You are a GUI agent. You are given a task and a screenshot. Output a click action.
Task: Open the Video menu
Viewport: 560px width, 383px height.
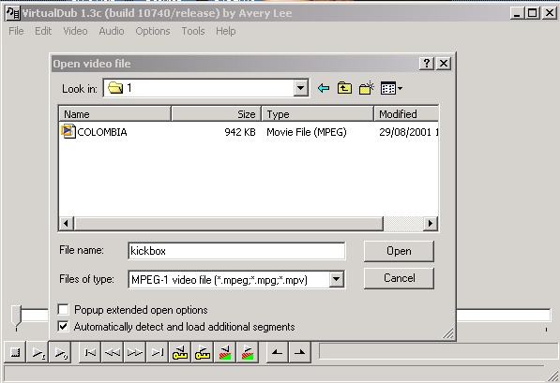(75, 31)
